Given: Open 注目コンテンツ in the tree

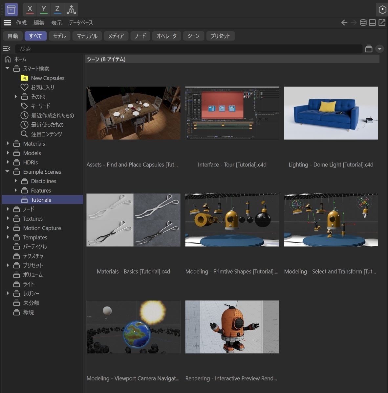Looking at the screenshot, I should [46, 134].
